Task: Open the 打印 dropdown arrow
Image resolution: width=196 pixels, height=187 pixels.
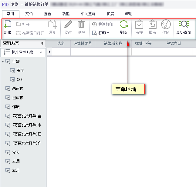Action: [108, 33]
